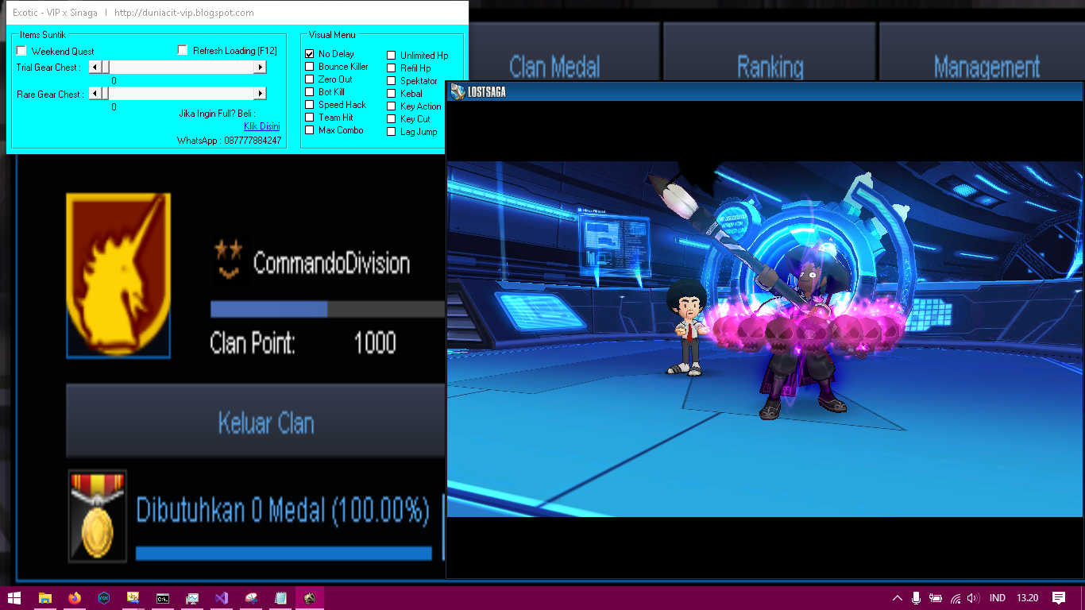1085x610 pixels.
Task: Tick the Lag Jump checkbox
Action: [392, 132]
